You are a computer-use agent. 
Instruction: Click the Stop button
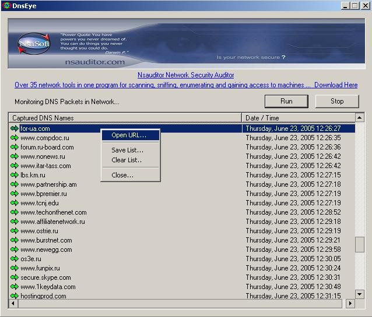click(x=337, y=101)
